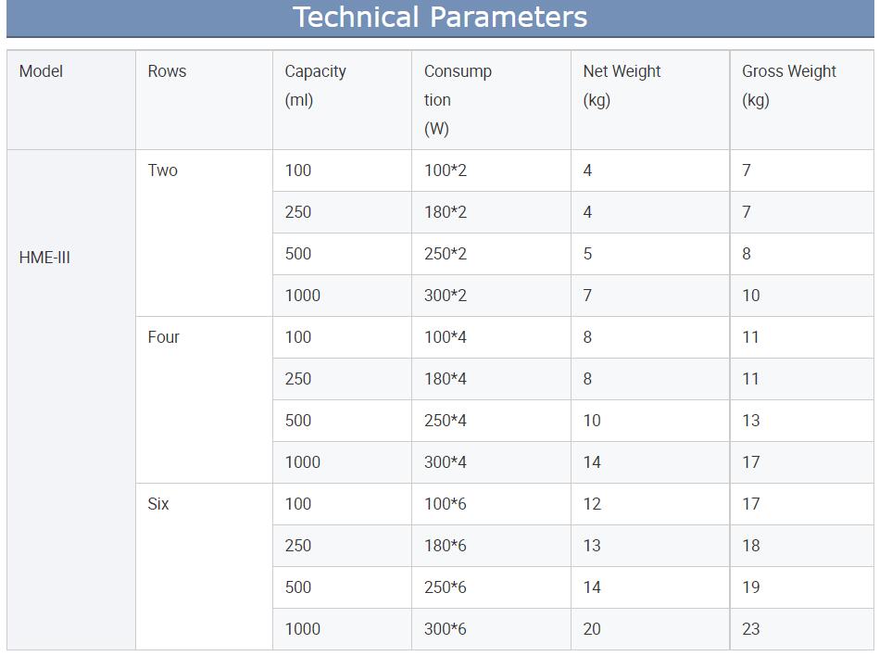This screenshot has height=656, width=892.
Task: Click the Consumption (W) header cell
Action: click(458, 99)
